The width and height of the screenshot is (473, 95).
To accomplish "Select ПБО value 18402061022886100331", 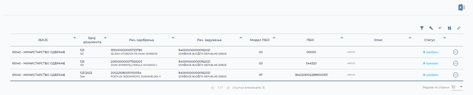I will (x=311, y=75).
